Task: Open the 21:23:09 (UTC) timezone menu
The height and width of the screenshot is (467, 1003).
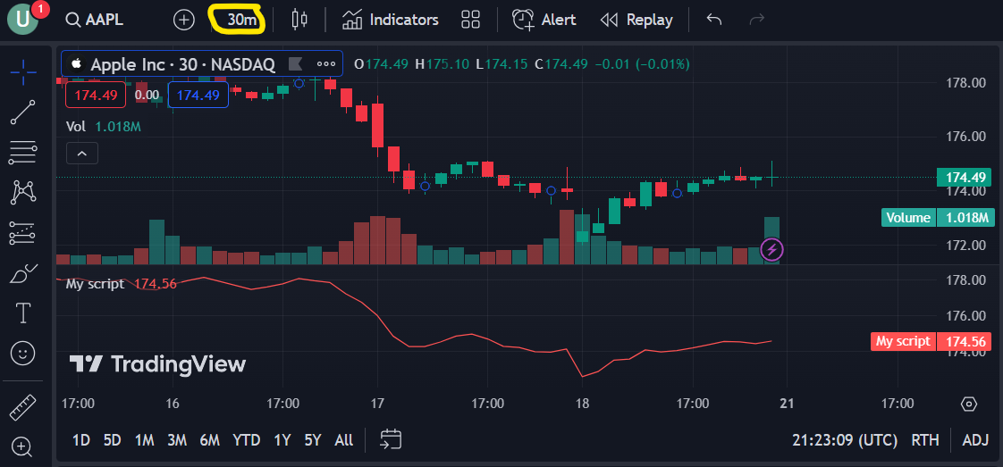Action: tap(845, 440)
